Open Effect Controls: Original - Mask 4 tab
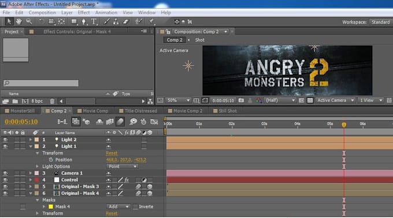This screenshot has width=393, height=218. click(x=77, y=32)
